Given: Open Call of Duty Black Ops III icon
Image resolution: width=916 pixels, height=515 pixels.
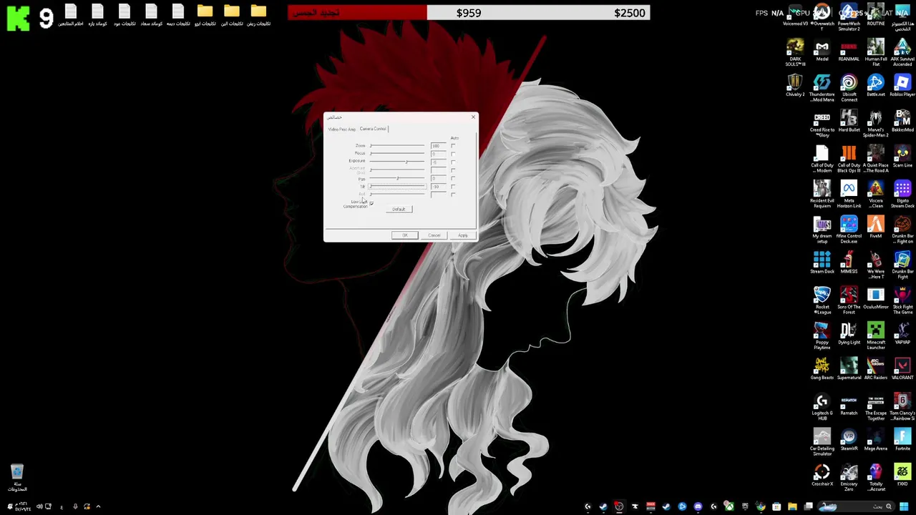Looking at the screenshot, I should 849,158.
